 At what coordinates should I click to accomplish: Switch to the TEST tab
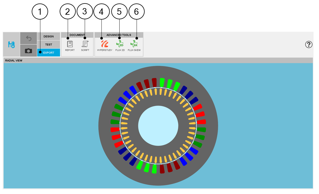pyautogui.click(x=49, y=44)
